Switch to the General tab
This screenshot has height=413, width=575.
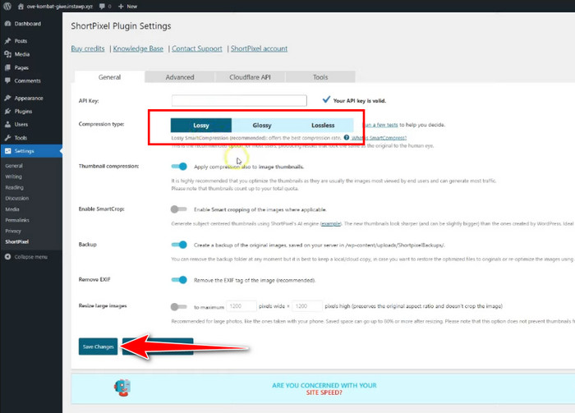pyautogui.click(x=109, y=77)
